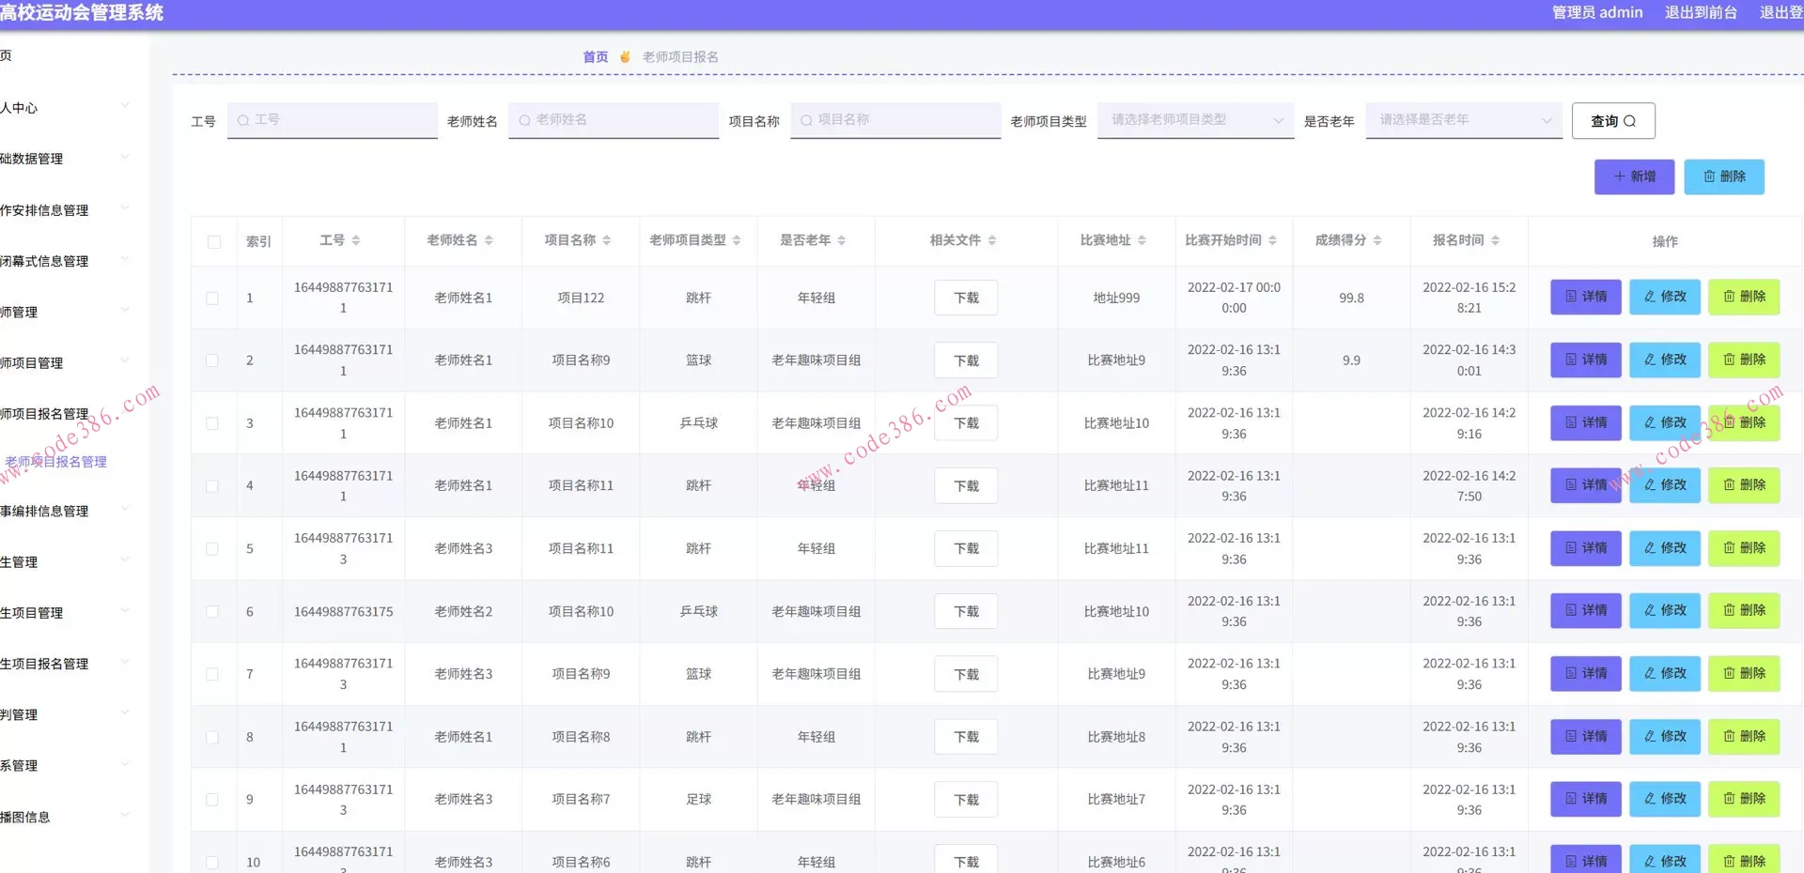Screen dimensions: 1804x873
Task: Sort by 成绩得分 using its sort icon
Action: [x=1377, y=241]
